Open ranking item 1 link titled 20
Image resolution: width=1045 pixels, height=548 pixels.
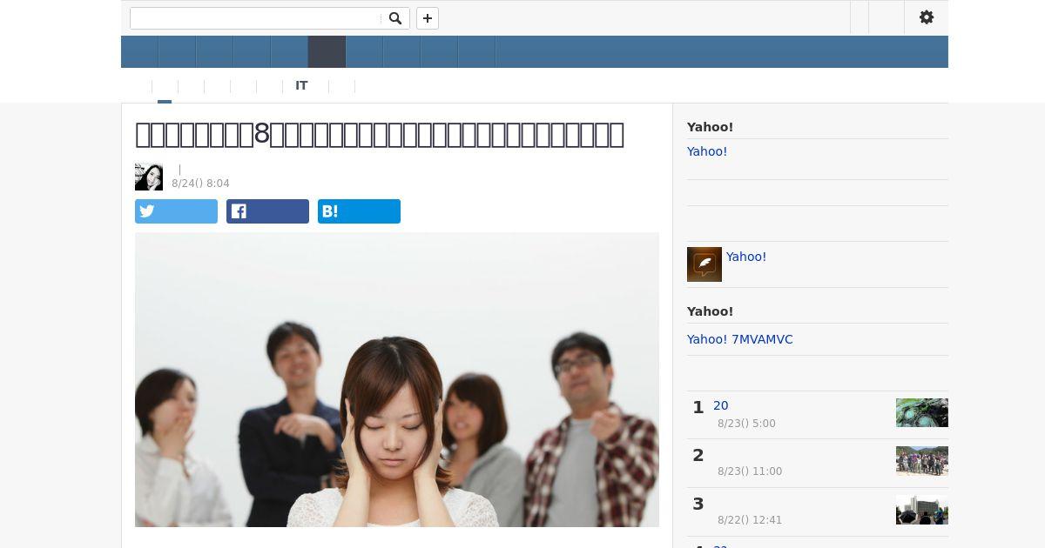[x=721, y=405]
